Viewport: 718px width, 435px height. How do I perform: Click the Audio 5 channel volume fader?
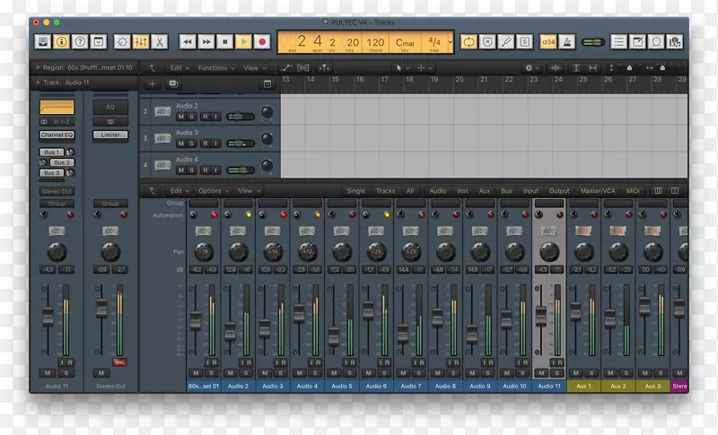tap(334, 335)
